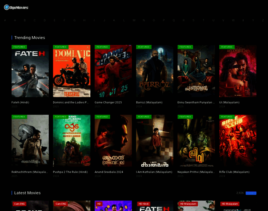Browse titles starting with letter Z
The height and width of the screenshot is (211, 268).
click(263, 20)
